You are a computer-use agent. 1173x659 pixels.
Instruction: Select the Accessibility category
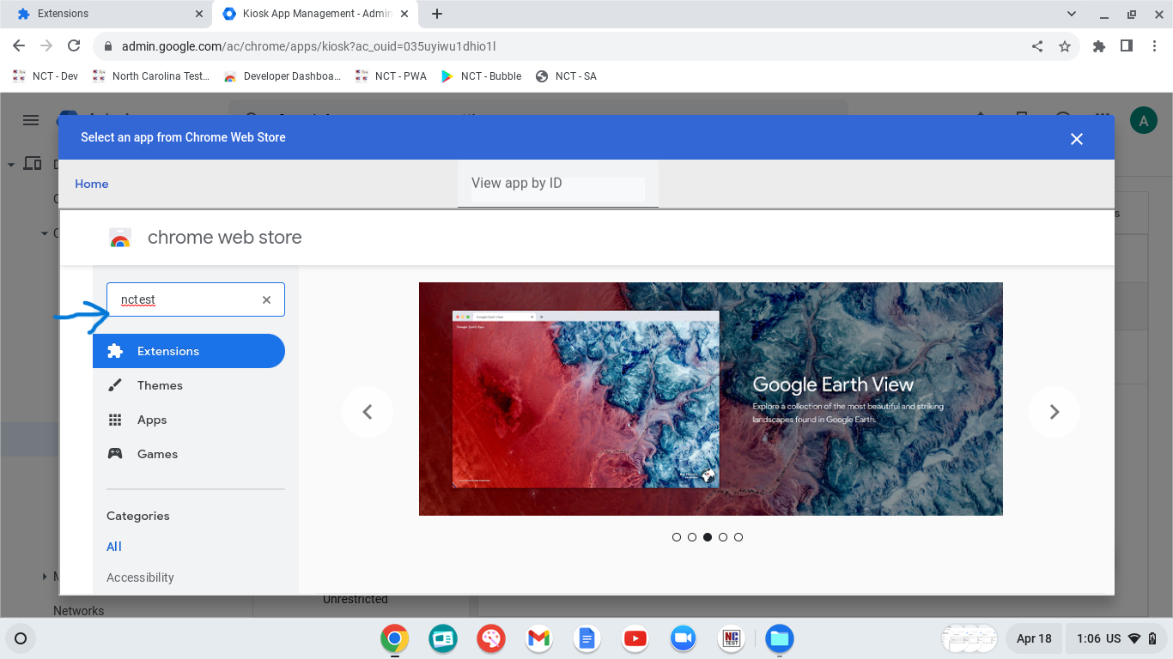(x=140, y=577)
